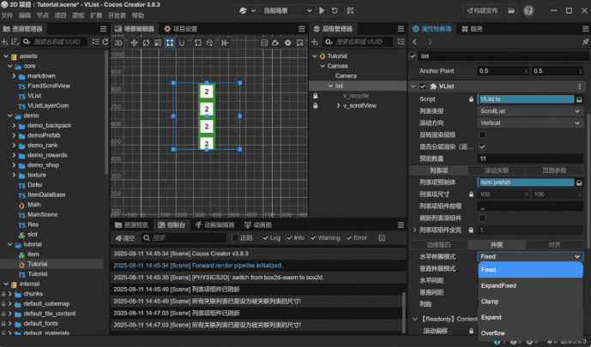Open scene editor gear settings
The width and height of the screenshot is (591, 347).
coord(288,43)
